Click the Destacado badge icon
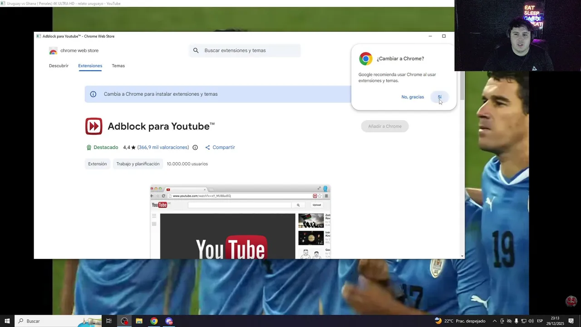Image resolution: width=581 pixels, height=327 pixels. coord(89,148)
